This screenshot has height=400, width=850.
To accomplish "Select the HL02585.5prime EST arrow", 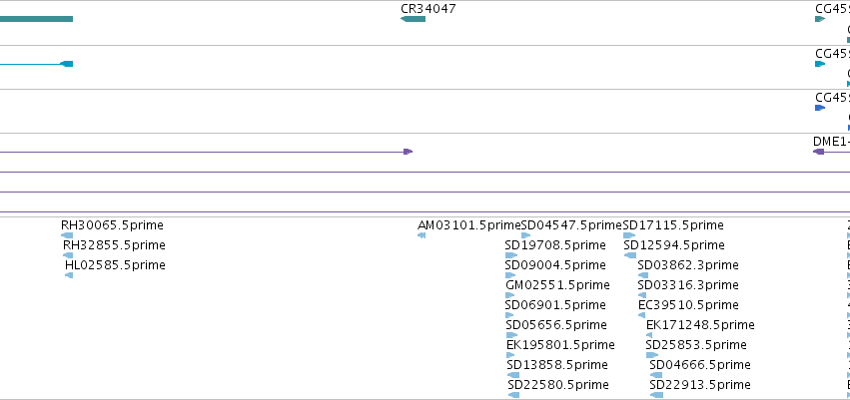I will [x=69, y=275].
